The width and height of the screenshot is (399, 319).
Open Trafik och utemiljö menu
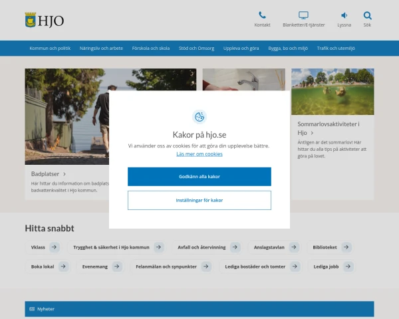[336, 48]
